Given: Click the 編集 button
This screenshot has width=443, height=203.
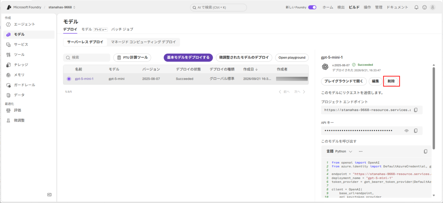Looking at the screenshot, I should point(376,81).
